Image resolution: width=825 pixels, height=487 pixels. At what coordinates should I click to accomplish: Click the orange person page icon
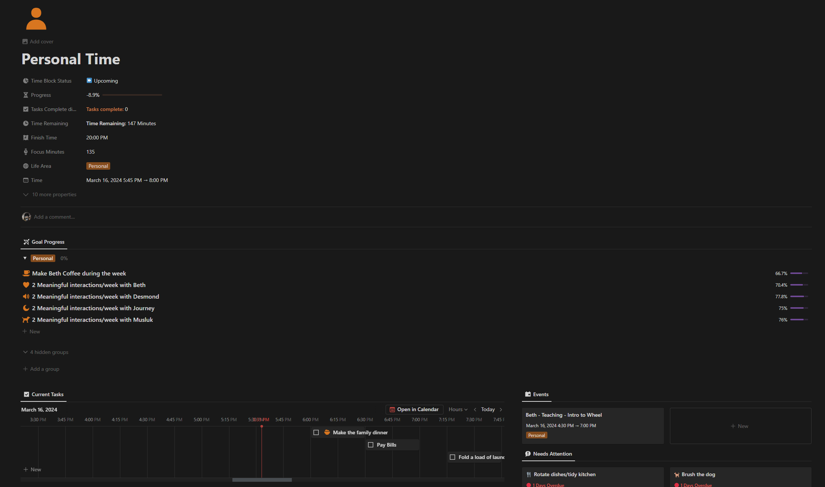(x=36, y=19)
